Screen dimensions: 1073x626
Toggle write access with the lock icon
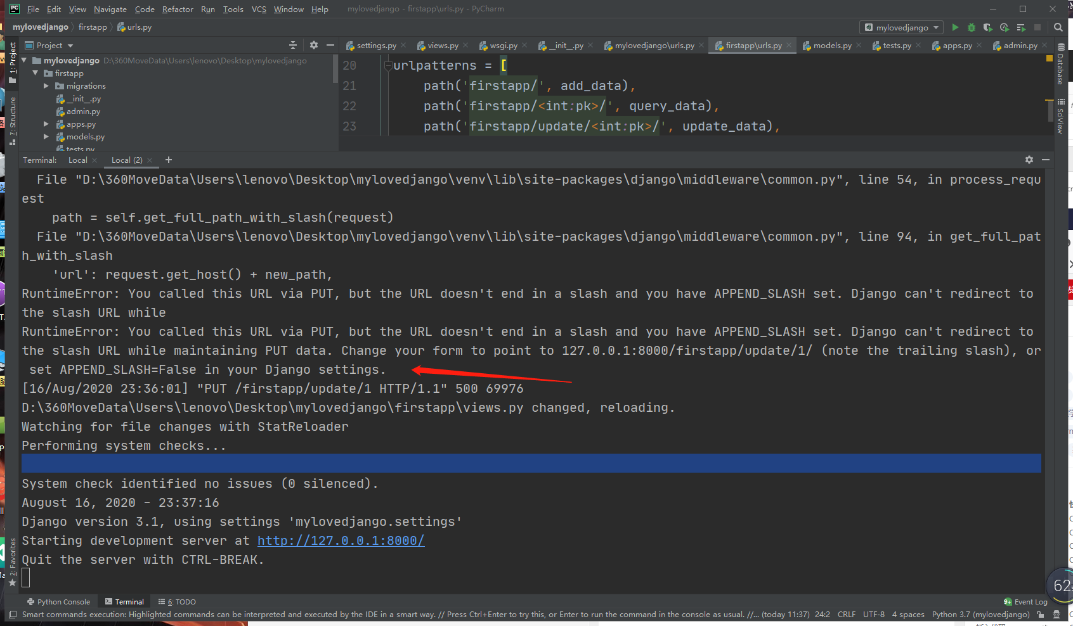(x=1041, y=614)
